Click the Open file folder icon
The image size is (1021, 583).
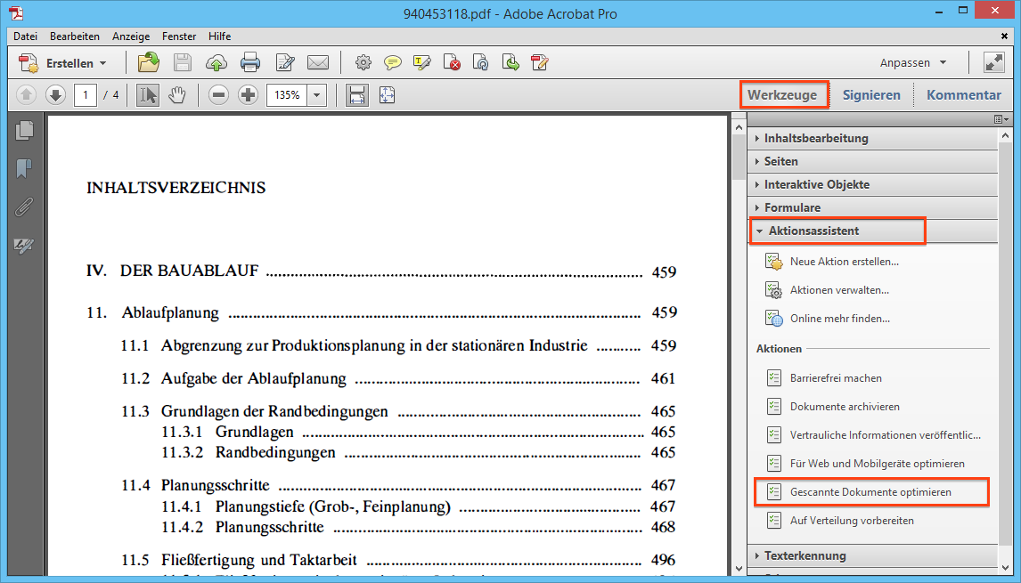[148, 63]
